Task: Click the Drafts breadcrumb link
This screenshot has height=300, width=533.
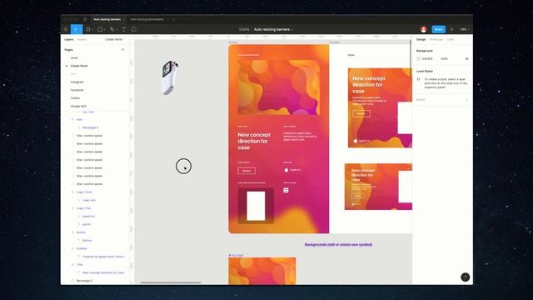Action: [244, 30]
